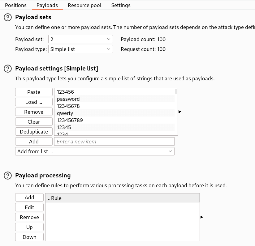The height and width of the screenshot is (246, 255).
Task: Move a processing rule Down
Action: point(29,237)
